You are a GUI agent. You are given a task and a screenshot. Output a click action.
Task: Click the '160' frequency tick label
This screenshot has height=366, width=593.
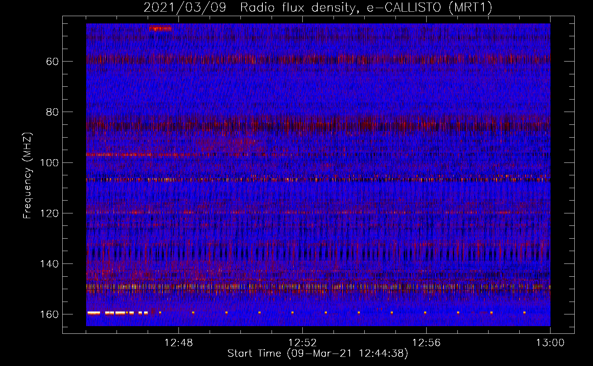[x=49, y=315]
